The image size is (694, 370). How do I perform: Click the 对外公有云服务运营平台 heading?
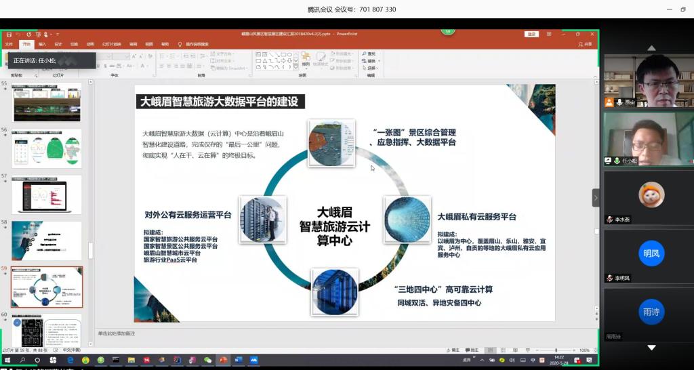(x=188, y=215)
